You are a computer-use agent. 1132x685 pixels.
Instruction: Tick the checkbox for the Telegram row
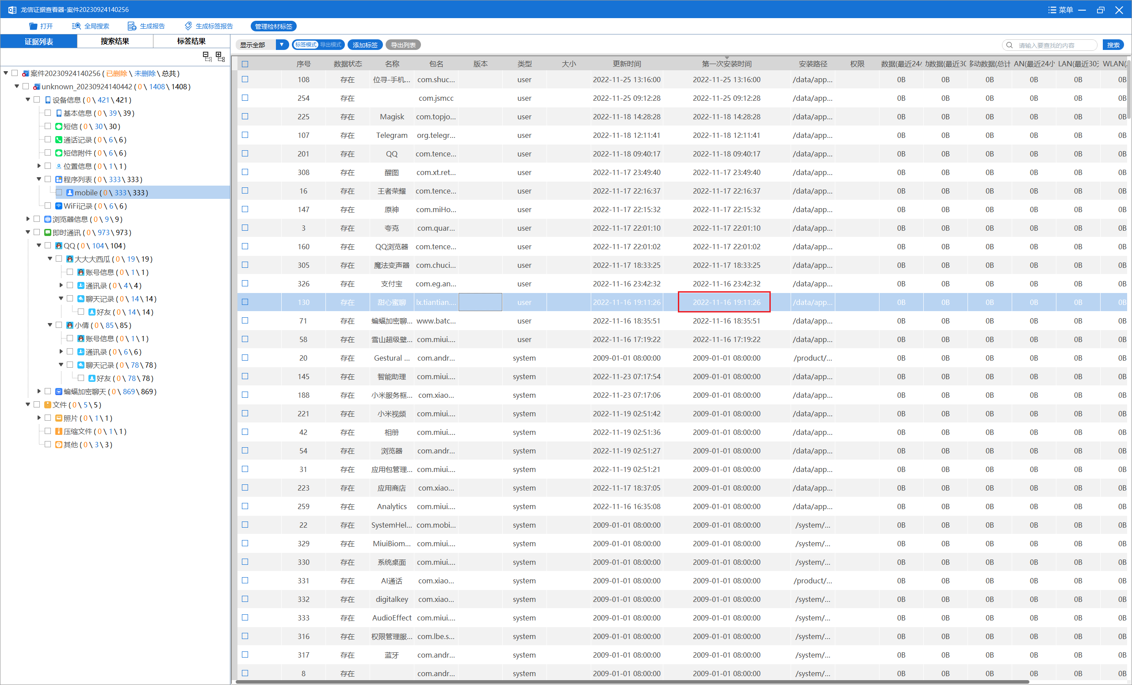[245, 135]
